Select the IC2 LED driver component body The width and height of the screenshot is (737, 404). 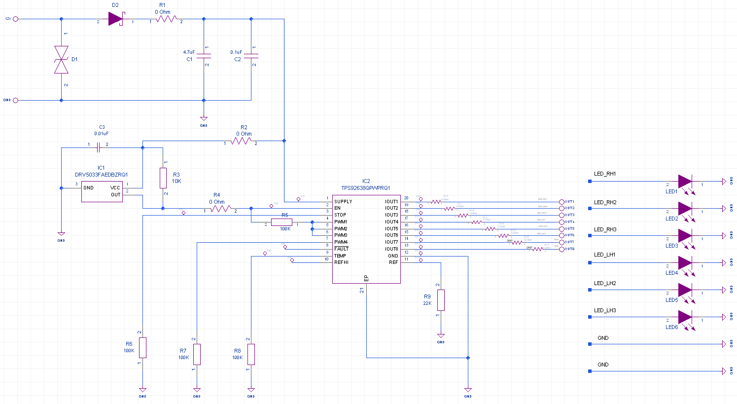coord(366,240)
